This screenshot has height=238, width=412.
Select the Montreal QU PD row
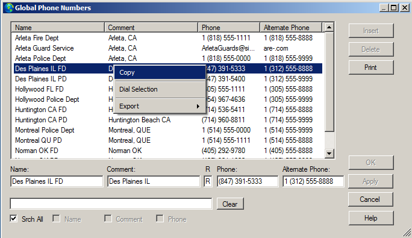[x=167, y=140]
